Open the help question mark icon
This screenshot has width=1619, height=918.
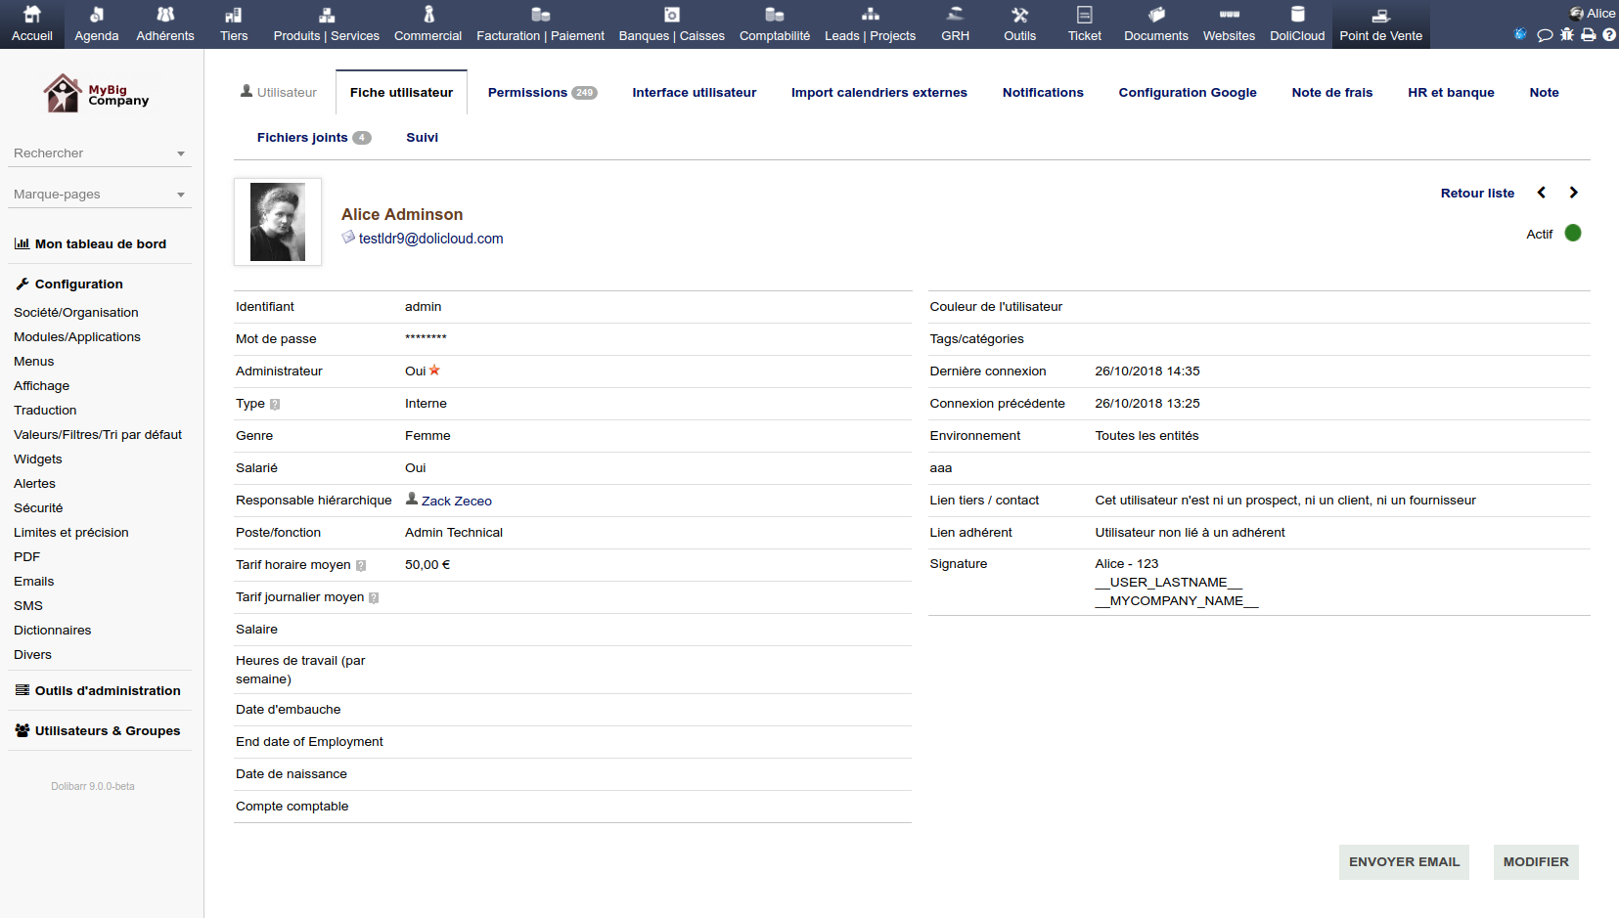tap(1609, 35)
